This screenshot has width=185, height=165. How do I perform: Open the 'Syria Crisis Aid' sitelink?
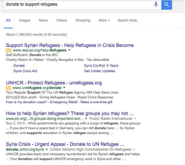pos(25,71)
